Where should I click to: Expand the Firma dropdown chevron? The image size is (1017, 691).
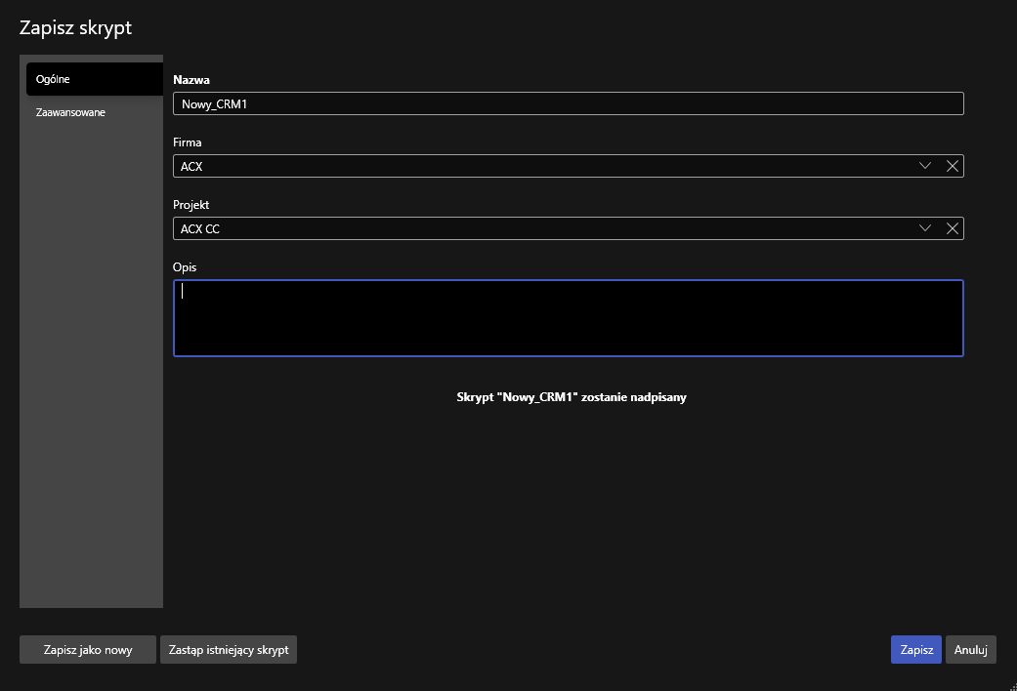click(x=925, y=166)
